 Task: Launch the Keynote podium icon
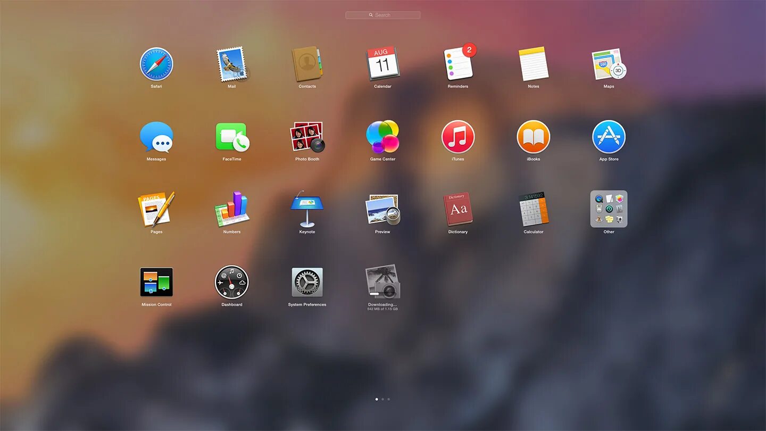click(x=307, y=209)
